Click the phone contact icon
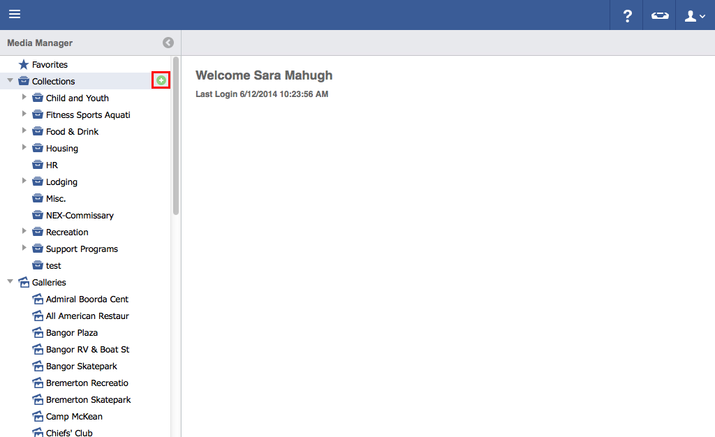Viewport: 715px width, 437px height. coord(659,15)
